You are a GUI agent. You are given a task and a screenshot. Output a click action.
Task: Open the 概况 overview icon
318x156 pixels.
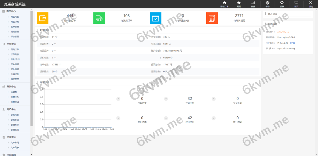pyautogui.click(x=239, y=4)
